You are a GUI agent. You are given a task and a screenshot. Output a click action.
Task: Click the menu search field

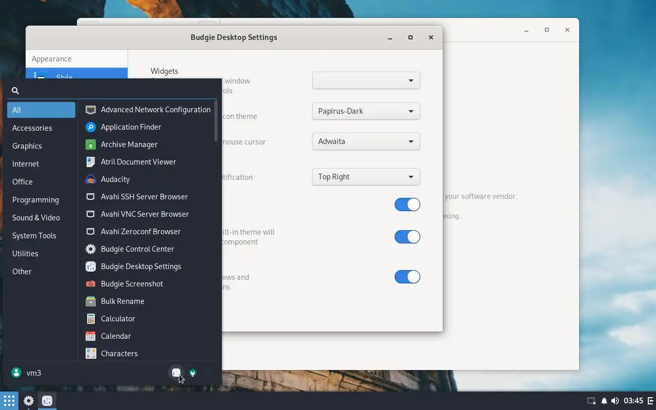(x=113, y=90)
